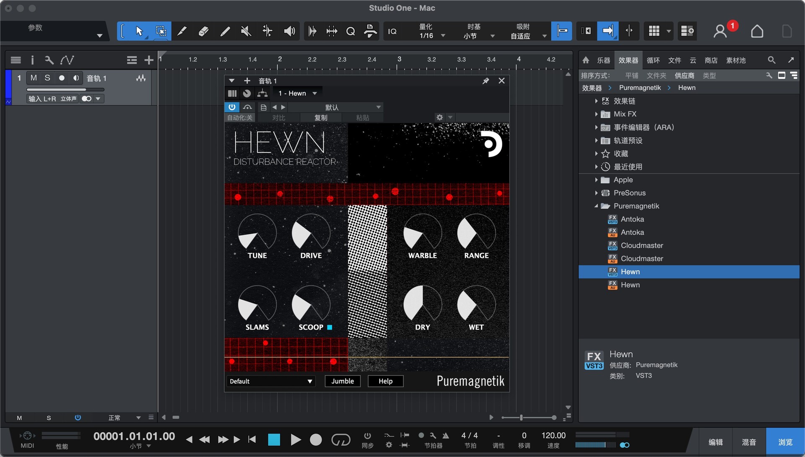Screen dimensions: 805x457
Task: Open the Inspector i icon
Action: (32, 60)
